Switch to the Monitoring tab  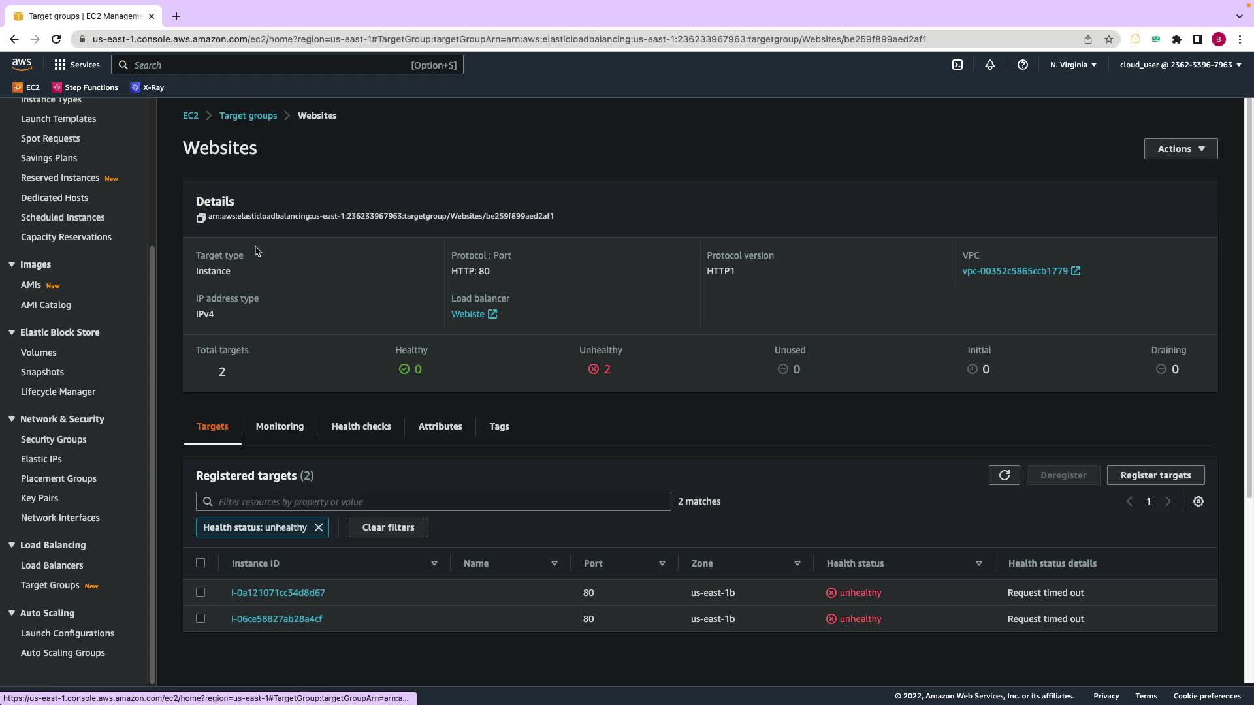tap(280, 426)
